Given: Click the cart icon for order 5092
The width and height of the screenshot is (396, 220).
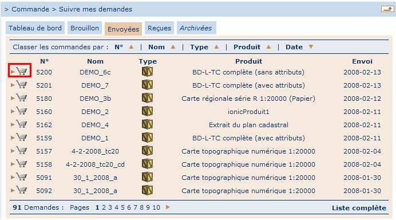Looking at the screenshot, I should point(22,190).
